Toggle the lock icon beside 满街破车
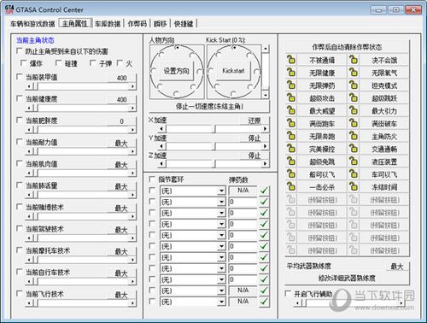Screen dimensions: 427x323 [x=354, y=123]
